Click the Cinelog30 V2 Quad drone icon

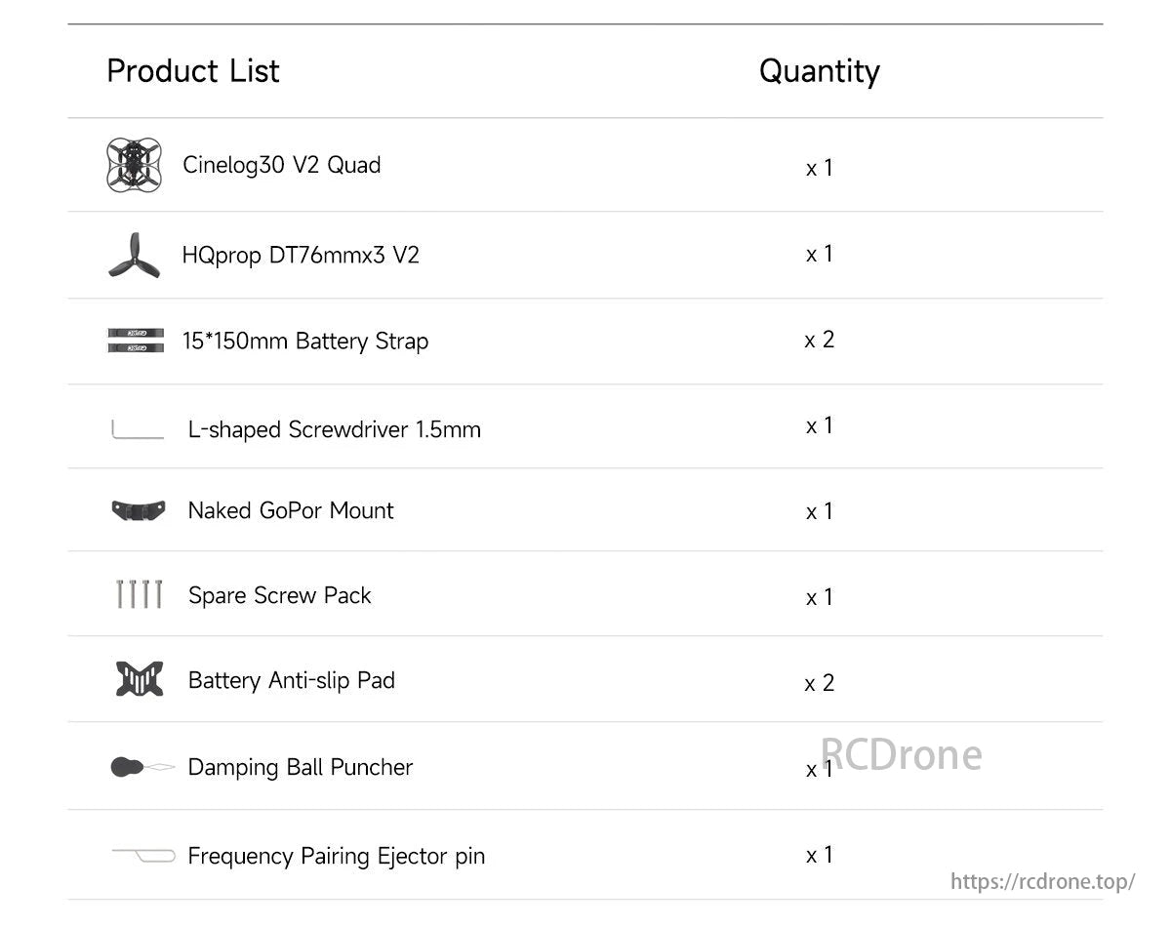pos(134,164)
